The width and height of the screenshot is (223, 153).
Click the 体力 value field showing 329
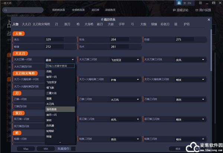[x=54, y=39]
